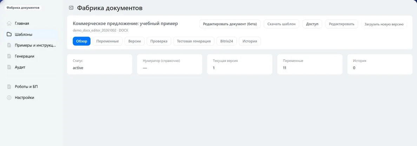Click the document icon beside Роботы и БП

pyautogui.click(x=9, y=87)
